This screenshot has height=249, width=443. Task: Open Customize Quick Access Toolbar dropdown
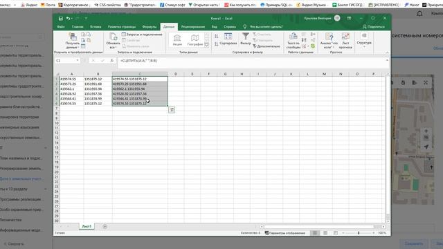click(86, 19)
